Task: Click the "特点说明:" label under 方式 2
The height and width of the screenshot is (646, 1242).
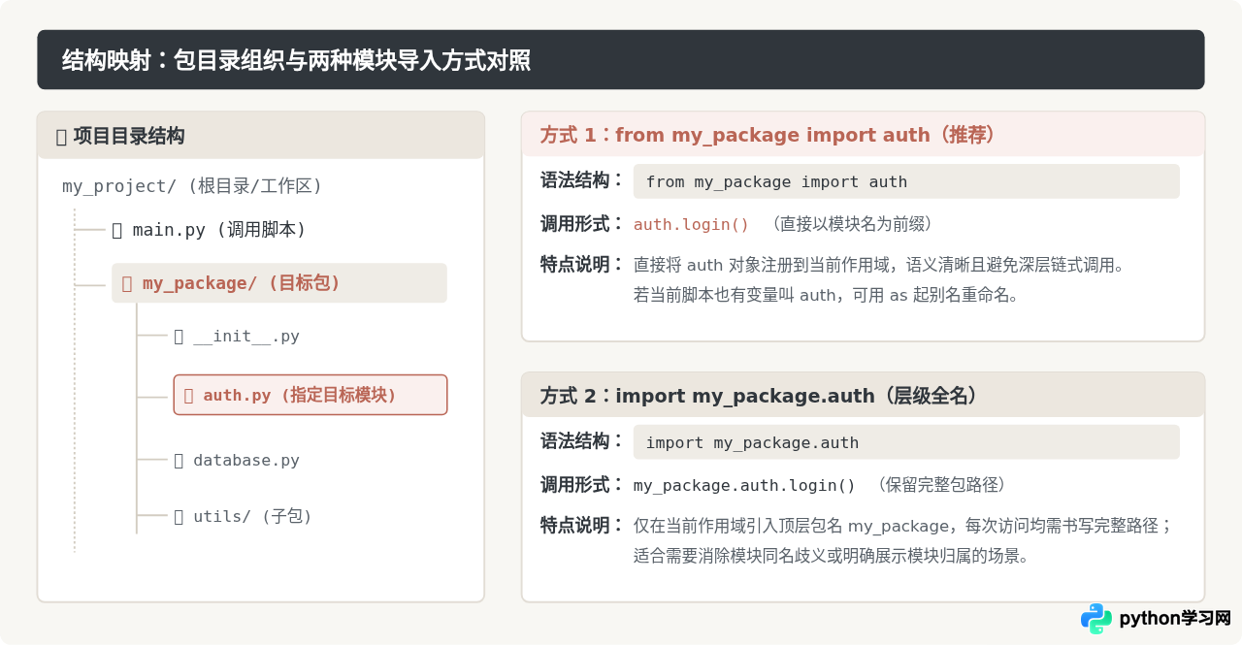Action: (x=582, y=525)
